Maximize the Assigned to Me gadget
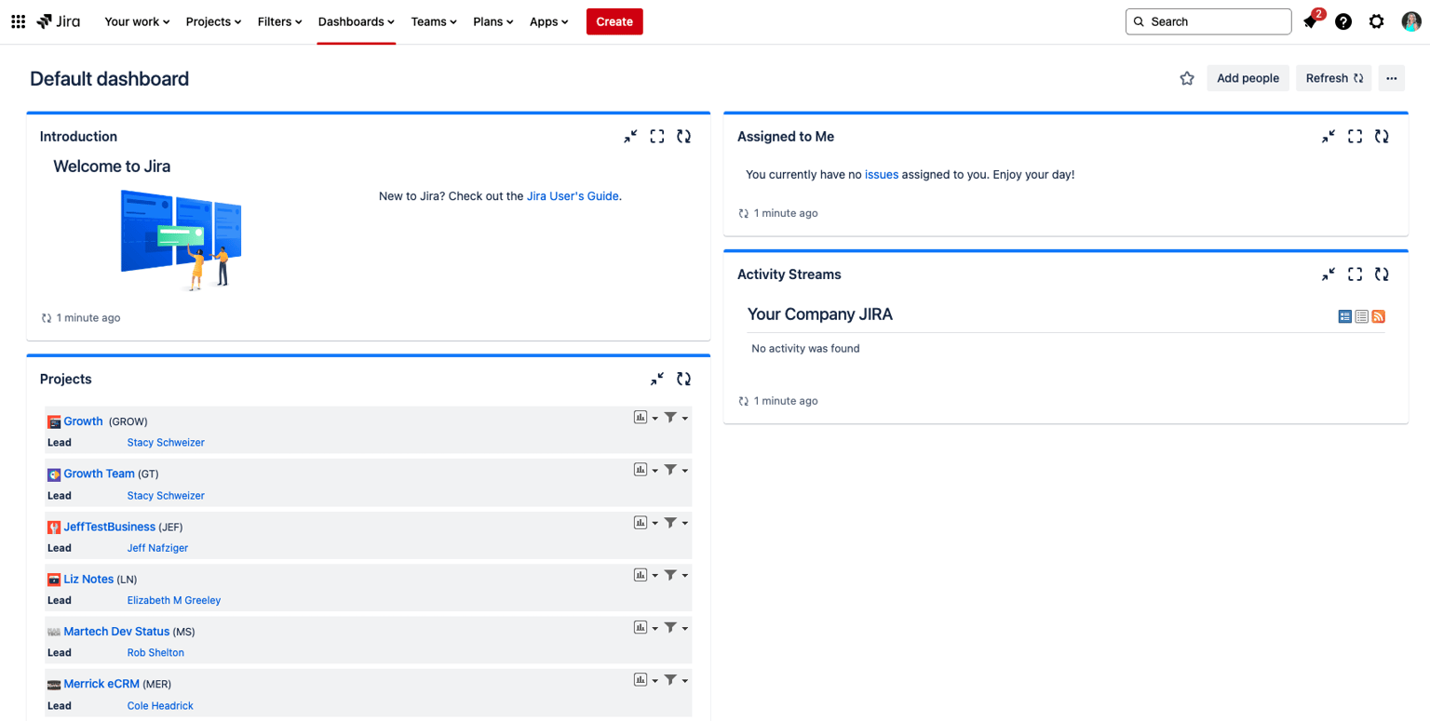The height and width of the screenshot is (721, 1430). click(1355, 136)
